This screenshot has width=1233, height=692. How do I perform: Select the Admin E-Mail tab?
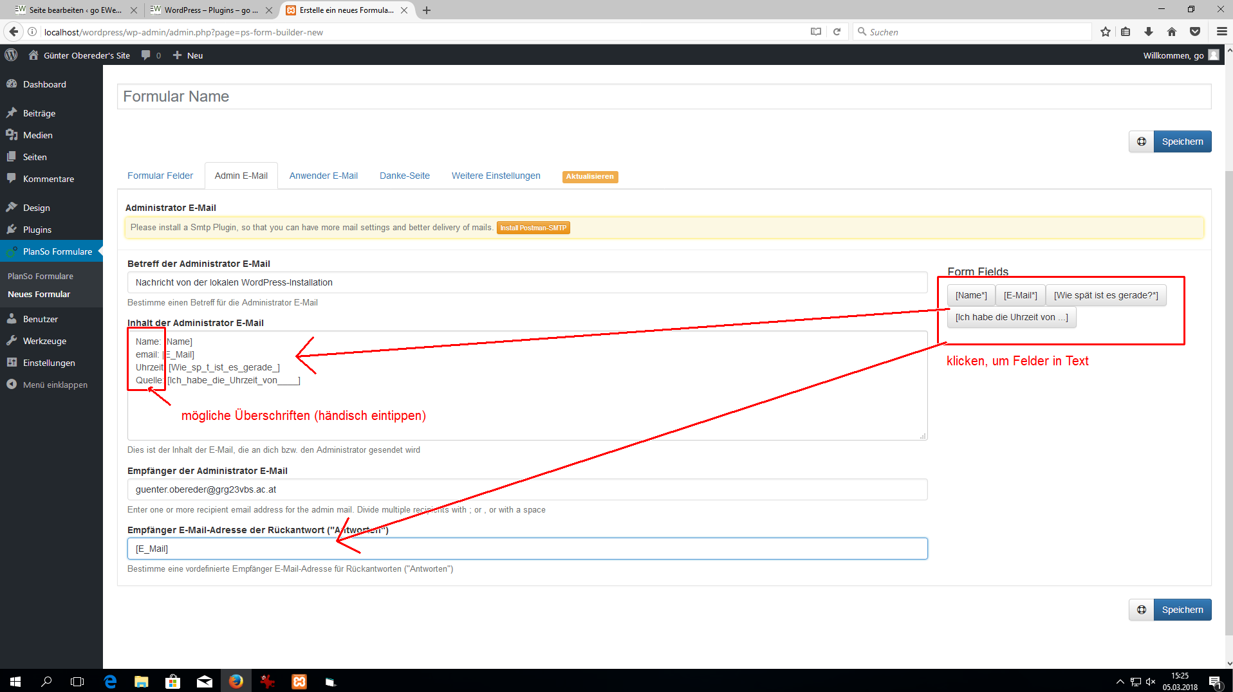[x=241, y=176]
